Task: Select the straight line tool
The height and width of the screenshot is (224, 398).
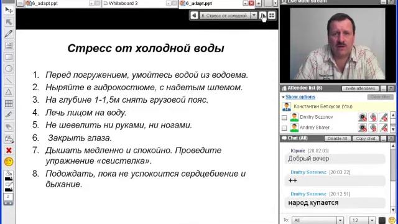Action: [x=9, y=80]
